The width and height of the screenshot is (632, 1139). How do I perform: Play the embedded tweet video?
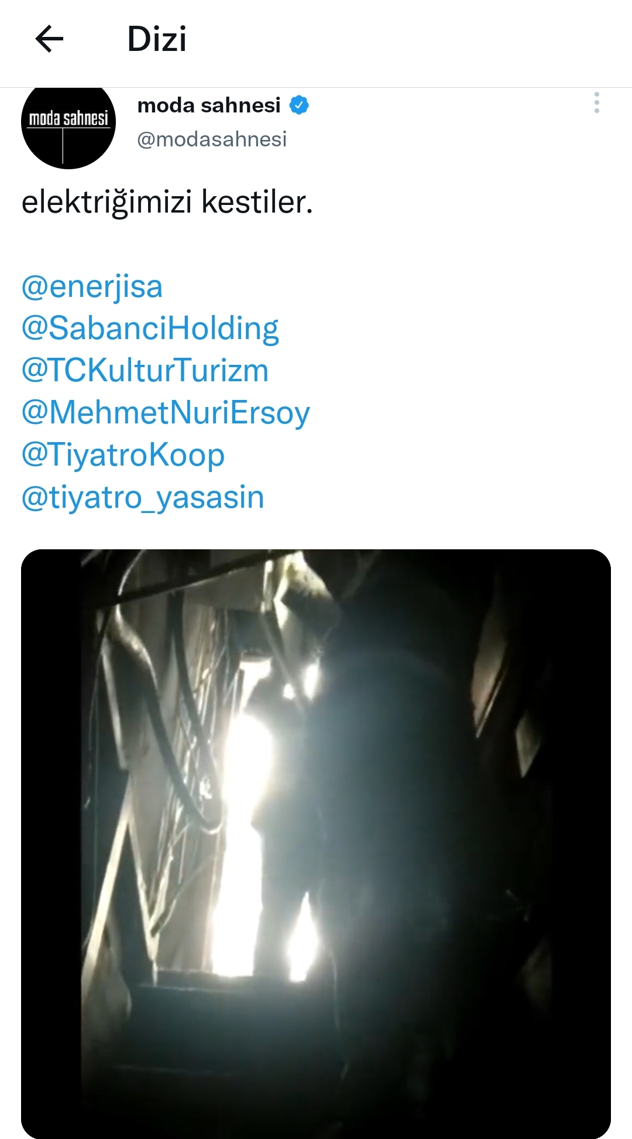316,844
